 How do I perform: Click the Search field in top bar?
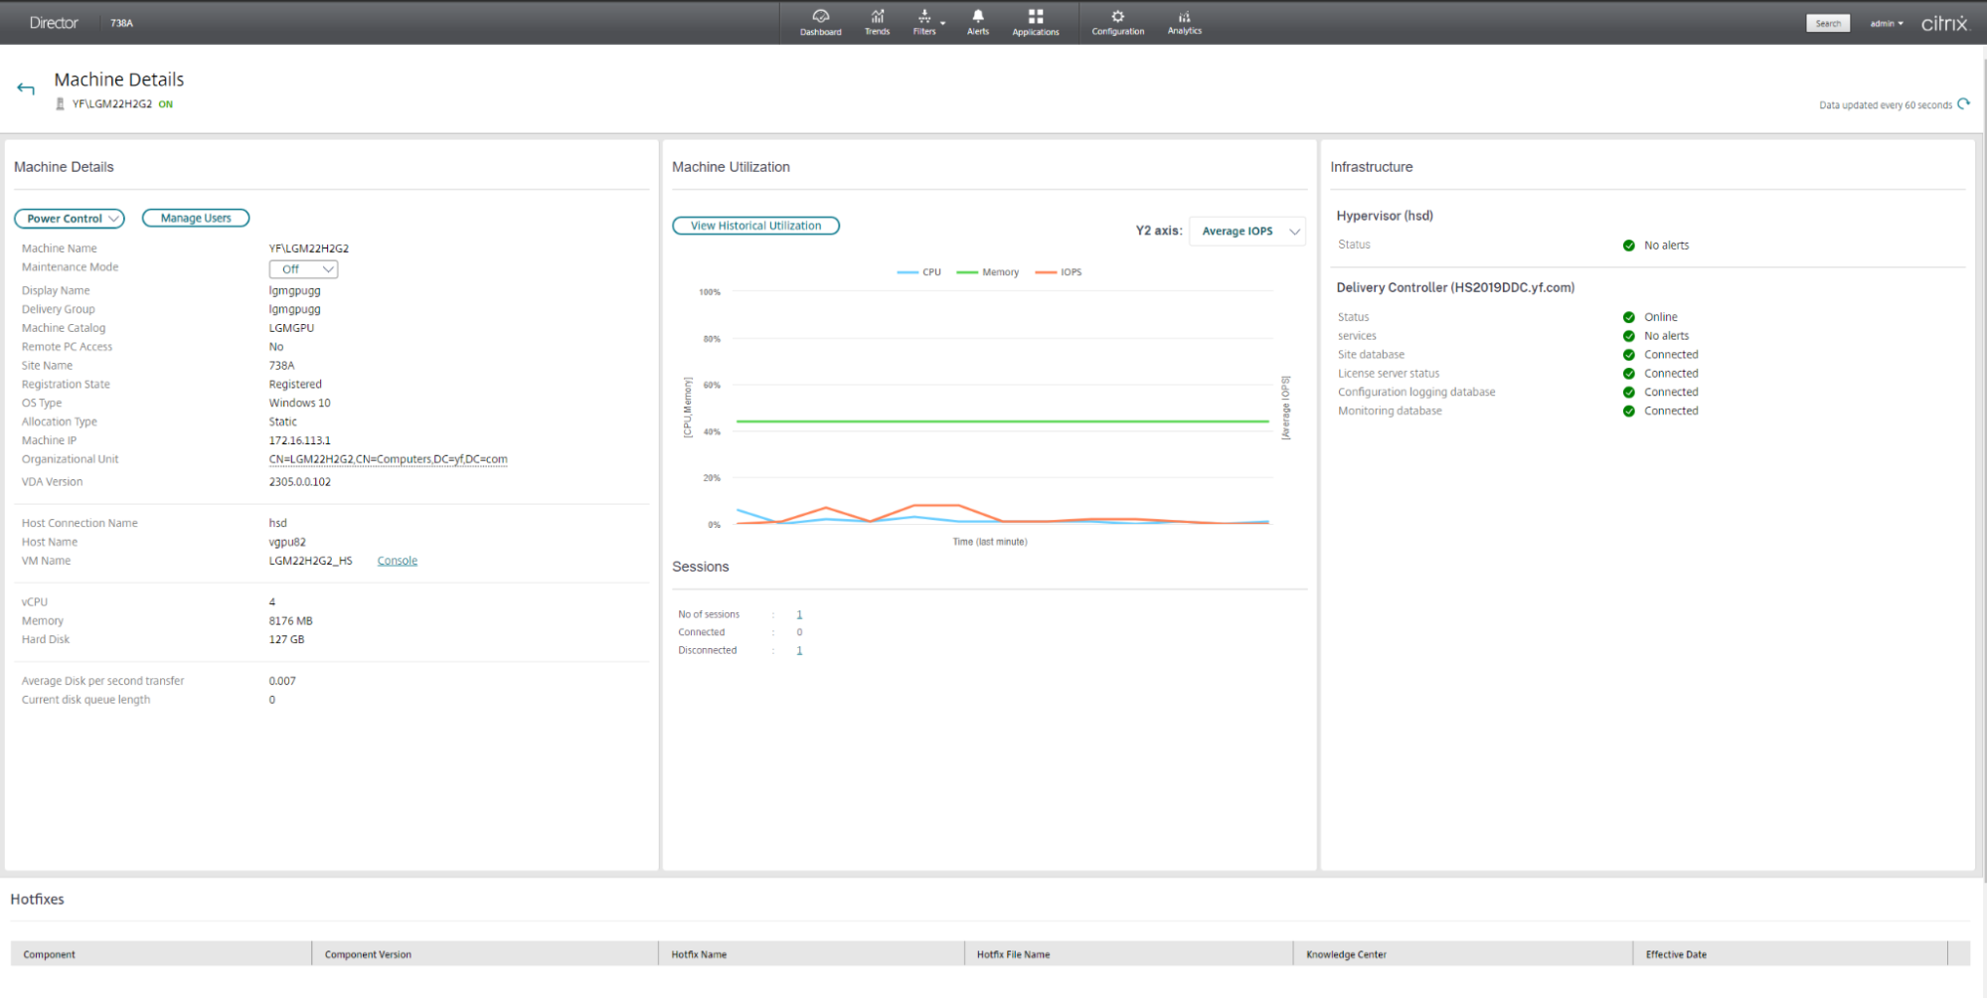[1827, 23]
